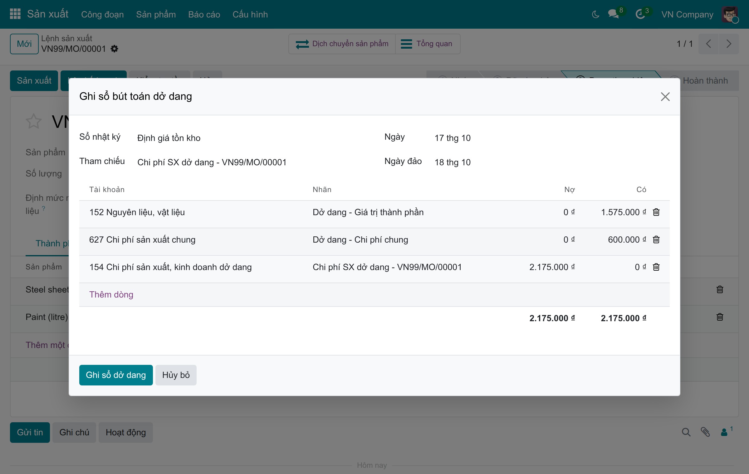The width and height of the screenshot is (749, 474).
Task: Open activities clock icon
Action: click(x=640, y=14)
